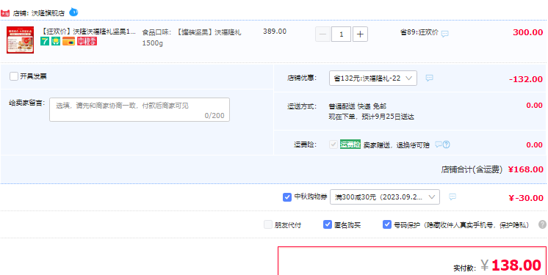548x275 pixels.
Task: Click the speech bubble icon beside 中秋购物券 dropdown
Action: (x=453, y=197)
